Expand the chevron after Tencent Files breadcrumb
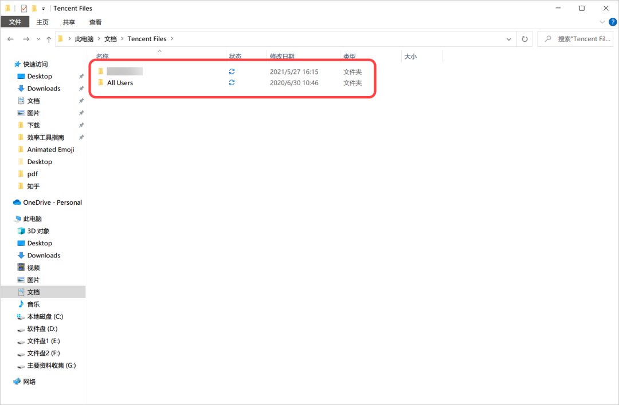The image size is (619, 405). pyautogui.click(x=172, y=39)
